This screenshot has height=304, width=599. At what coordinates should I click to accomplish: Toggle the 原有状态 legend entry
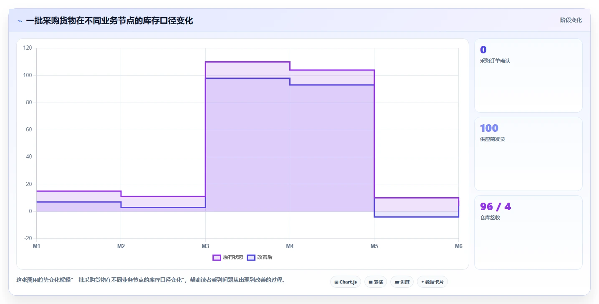point(228,257)
